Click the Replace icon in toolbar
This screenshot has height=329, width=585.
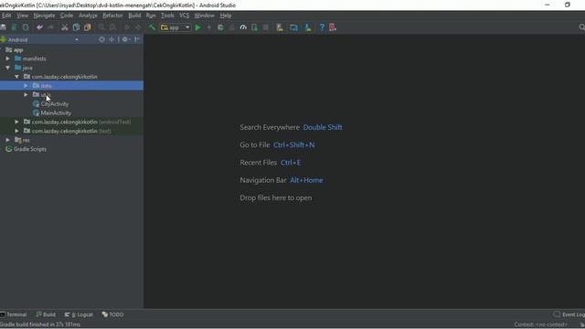(x=112, y=27)
